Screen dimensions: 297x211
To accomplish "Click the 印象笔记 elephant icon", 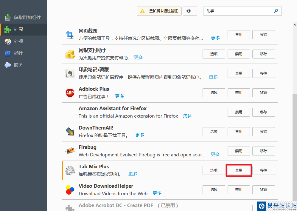I will click(x=70, y=73).
